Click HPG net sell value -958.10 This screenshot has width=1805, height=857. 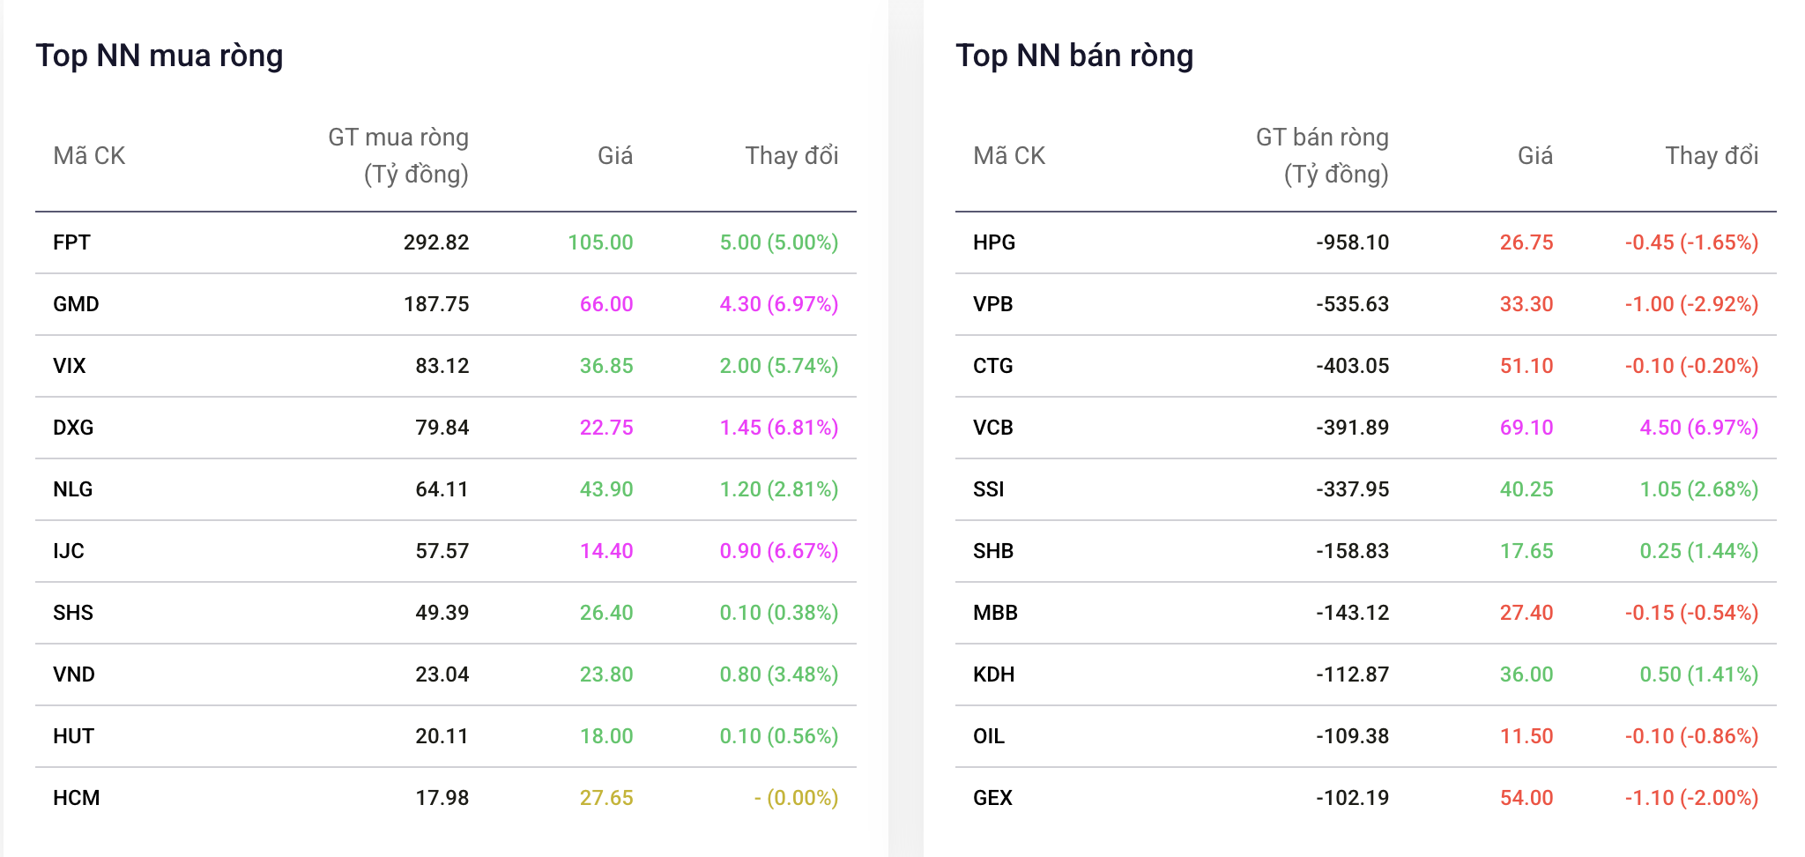point(1353,242)
